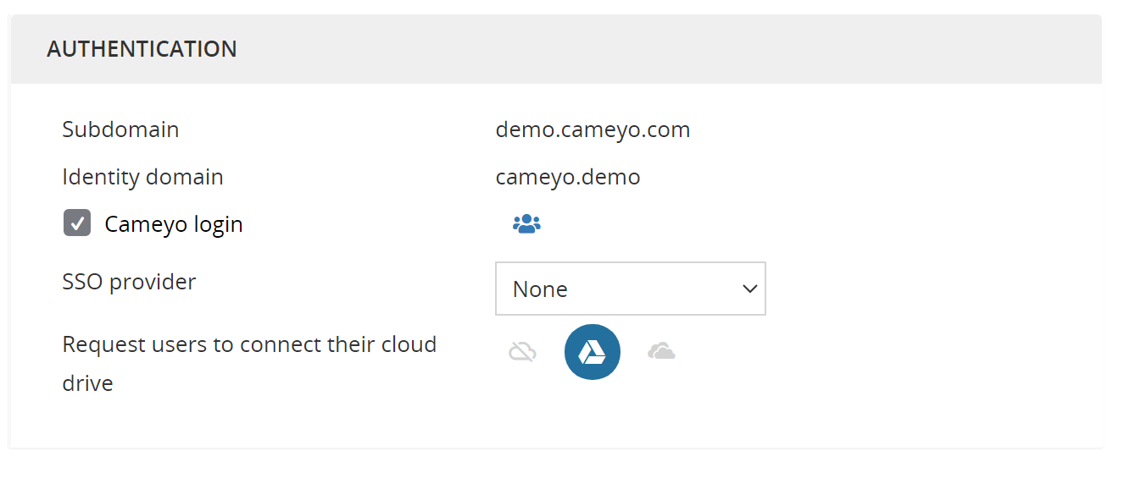Click the blue people icon
This screenshot has width=1124, height=484.
pyautogui.click(x=526, y=223)
